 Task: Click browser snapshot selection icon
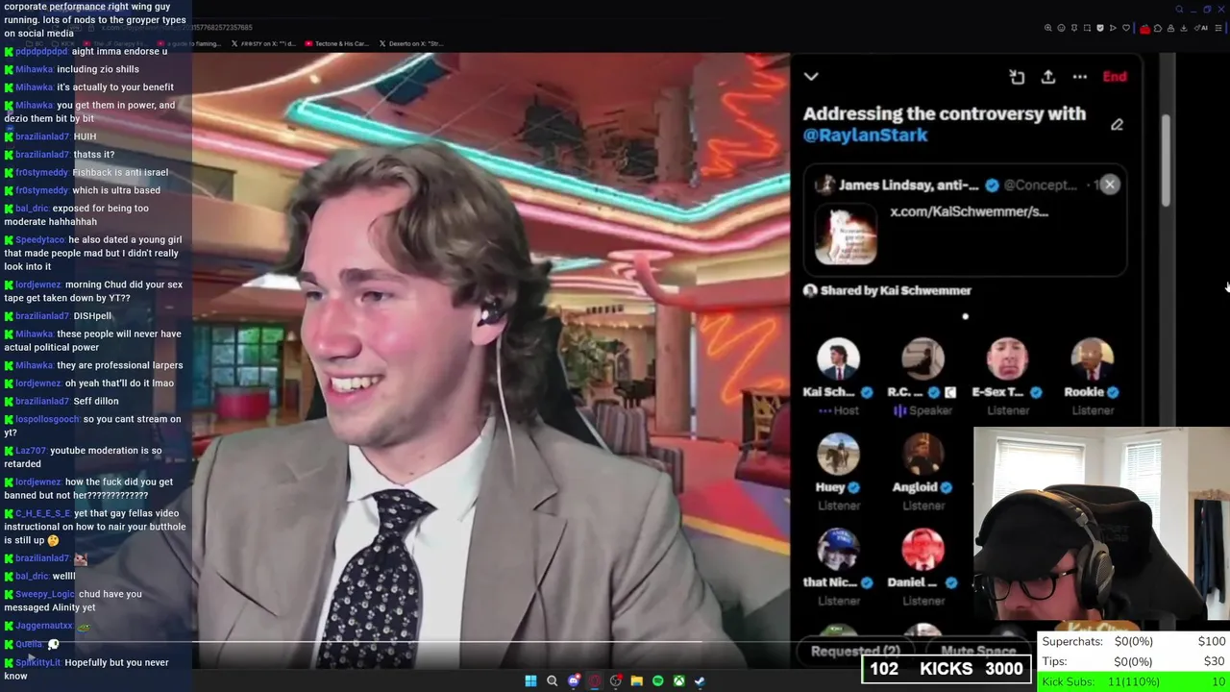[x=1087, y=28]
